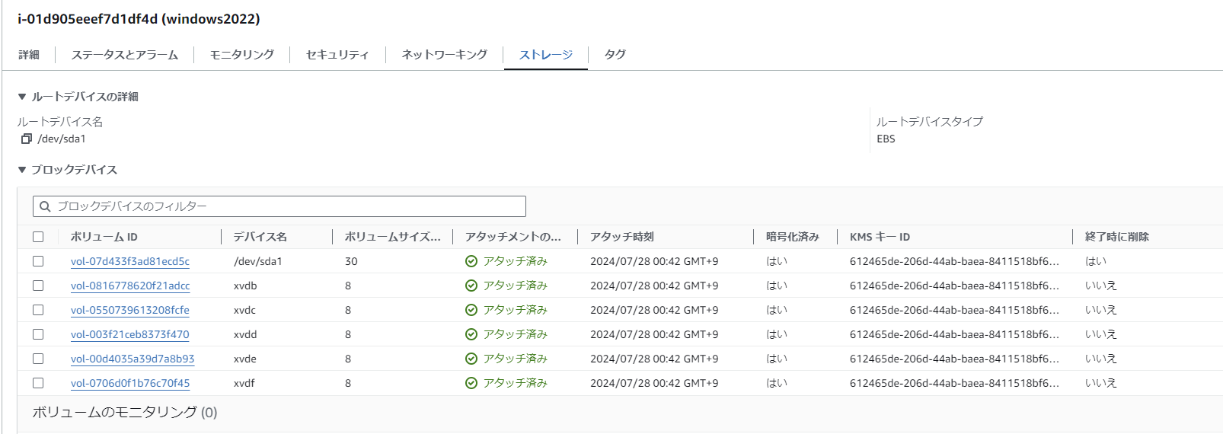The height and width of the screenshot is (434, 1223).
Task: Copy the root device name /dev/sda1
Action: 27,139
